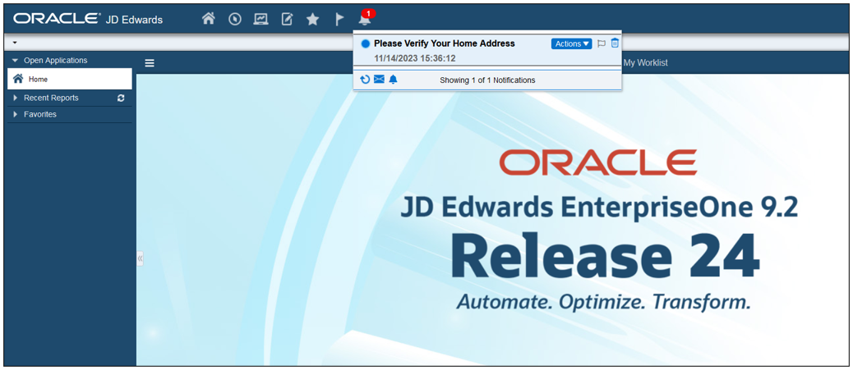Click the blue bell icon in notifications footer

394,80
